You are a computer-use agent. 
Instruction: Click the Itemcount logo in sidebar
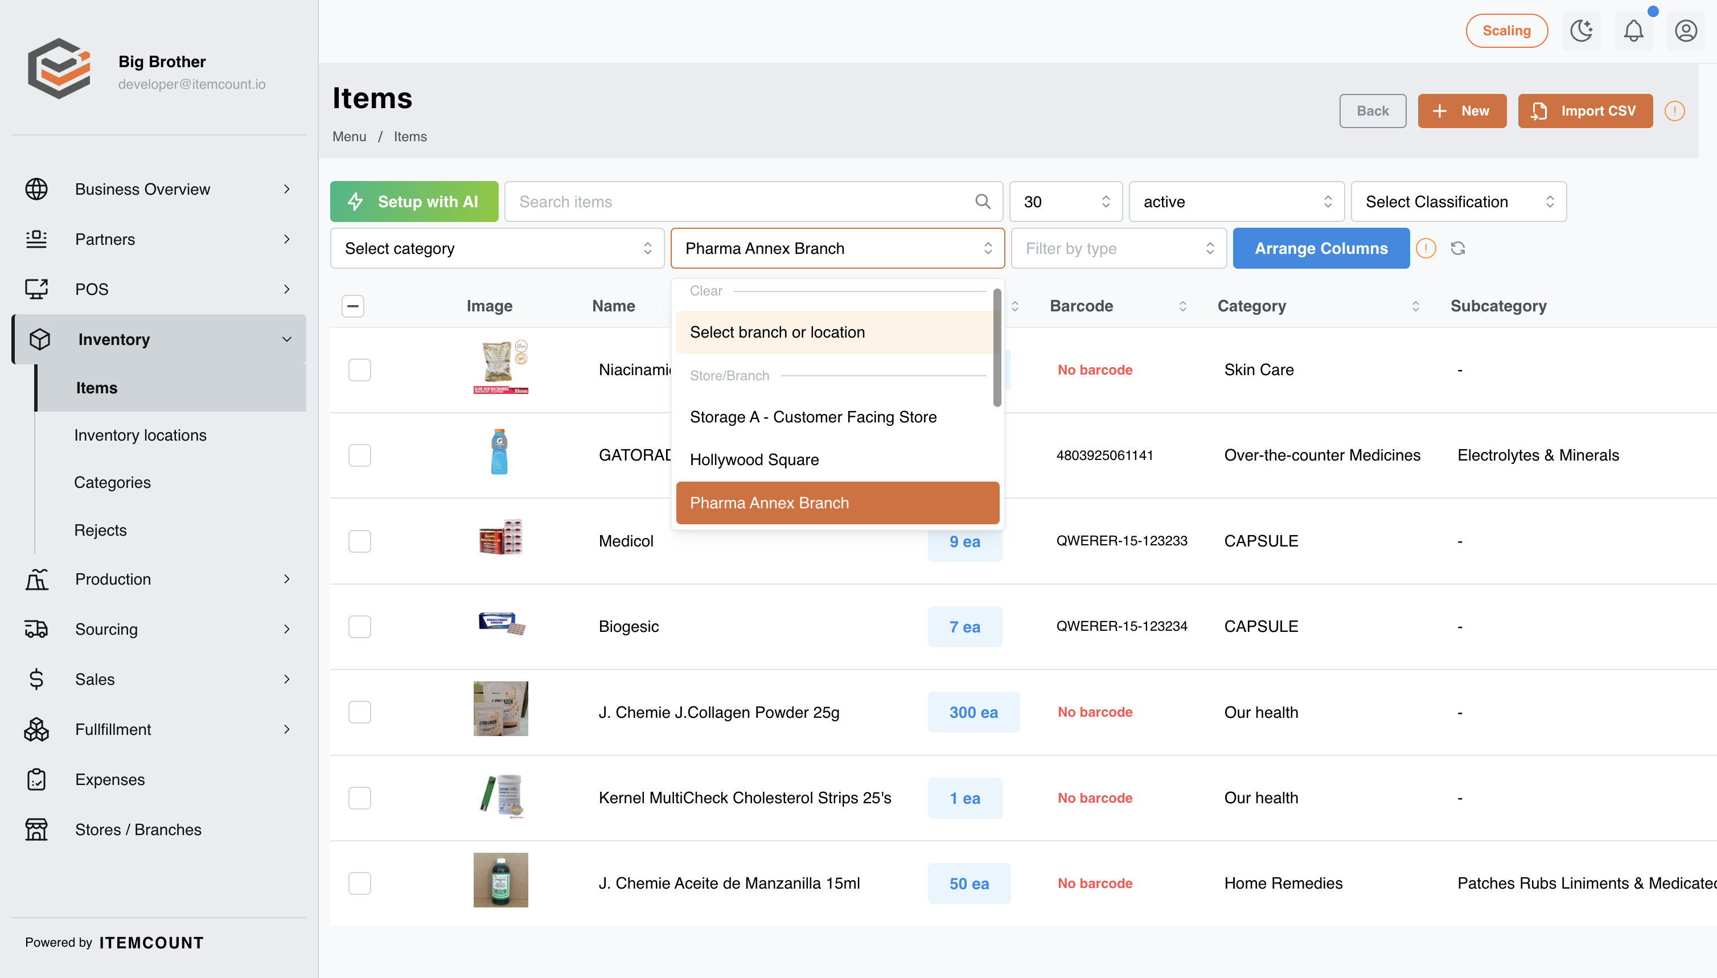59,68
